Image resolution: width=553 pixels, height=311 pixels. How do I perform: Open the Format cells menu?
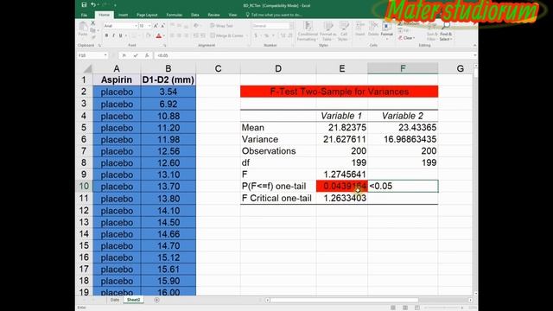pos(386,30)
